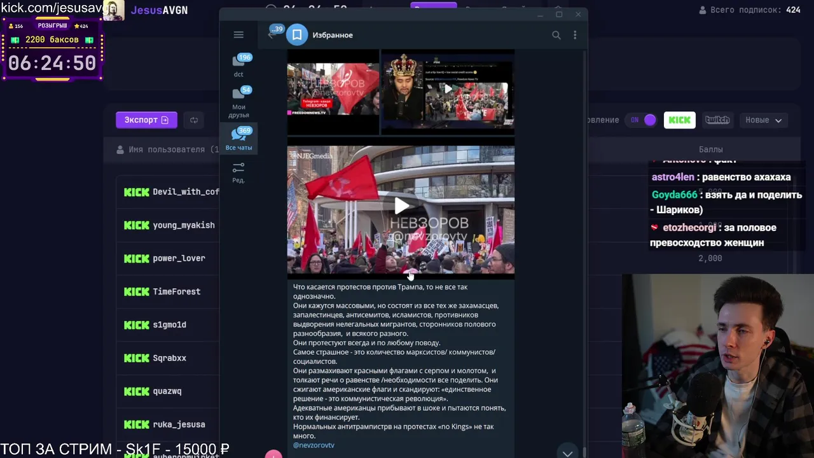Maximize the Telegram window
Screen dimensions: 814x458
pyautogui.click(x=559, y=15)
